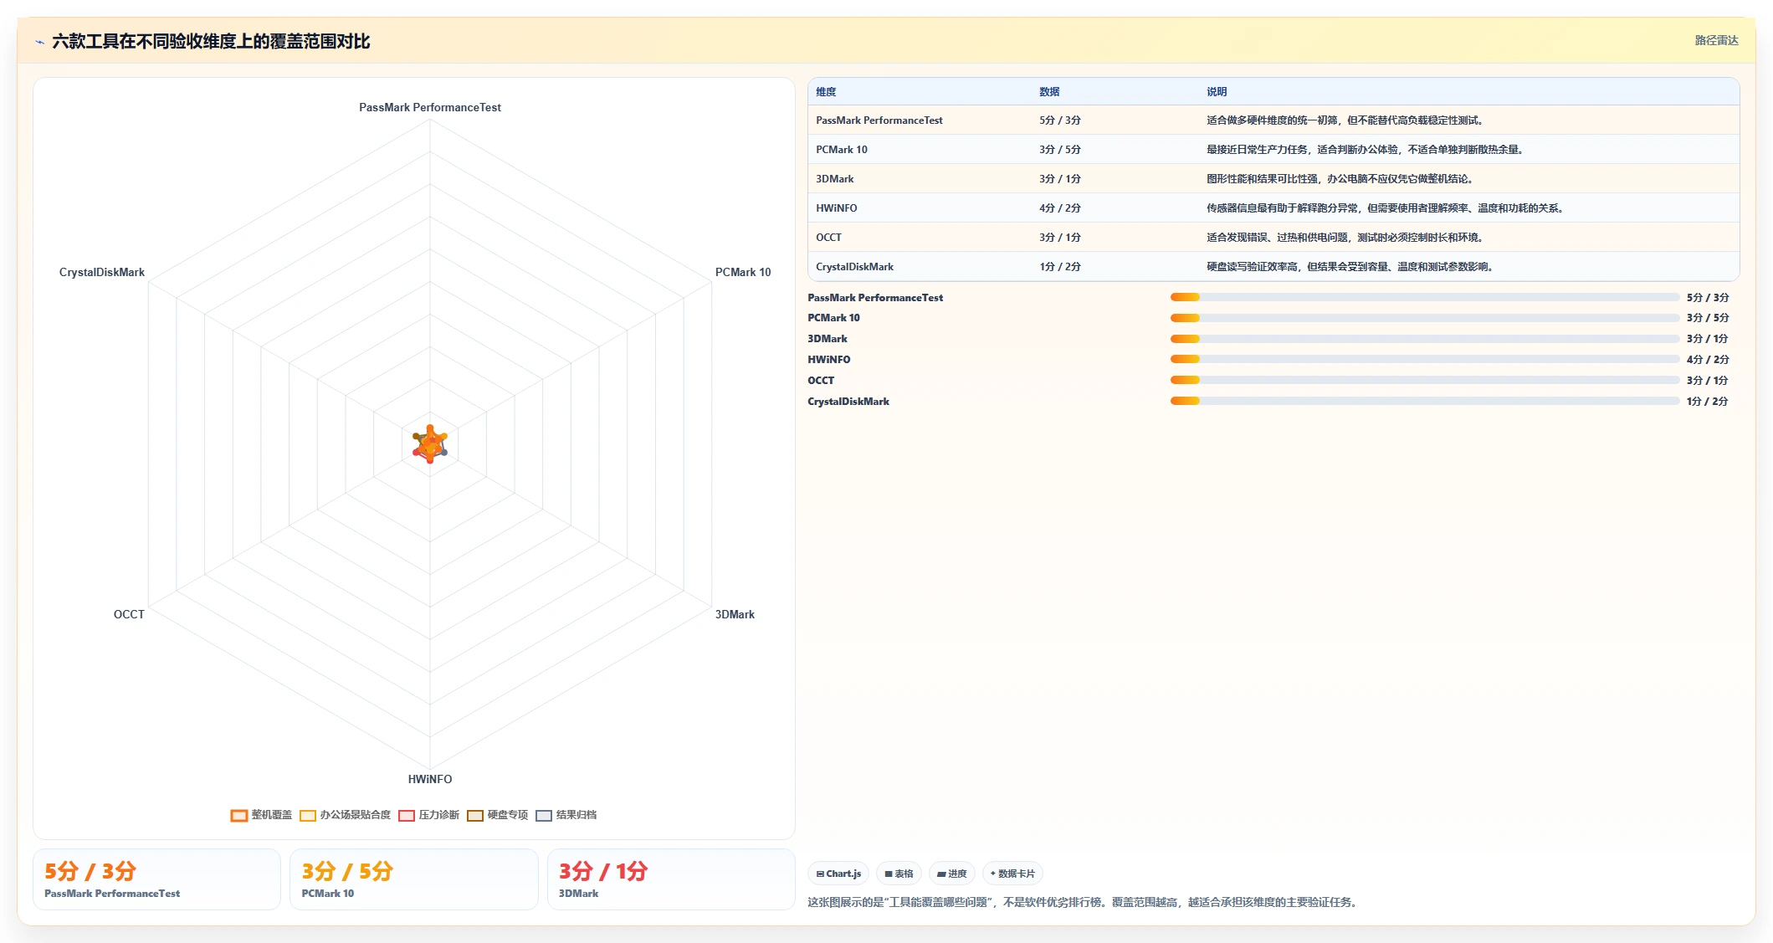The height and width of the screenshot is (943, 1773).
Task: Click the CrystalDiskMark radar axis label
Action: (102, 272)
